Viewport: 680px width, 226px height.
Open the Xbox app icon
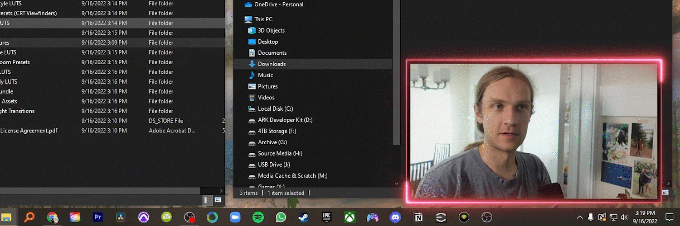point(350,217)
